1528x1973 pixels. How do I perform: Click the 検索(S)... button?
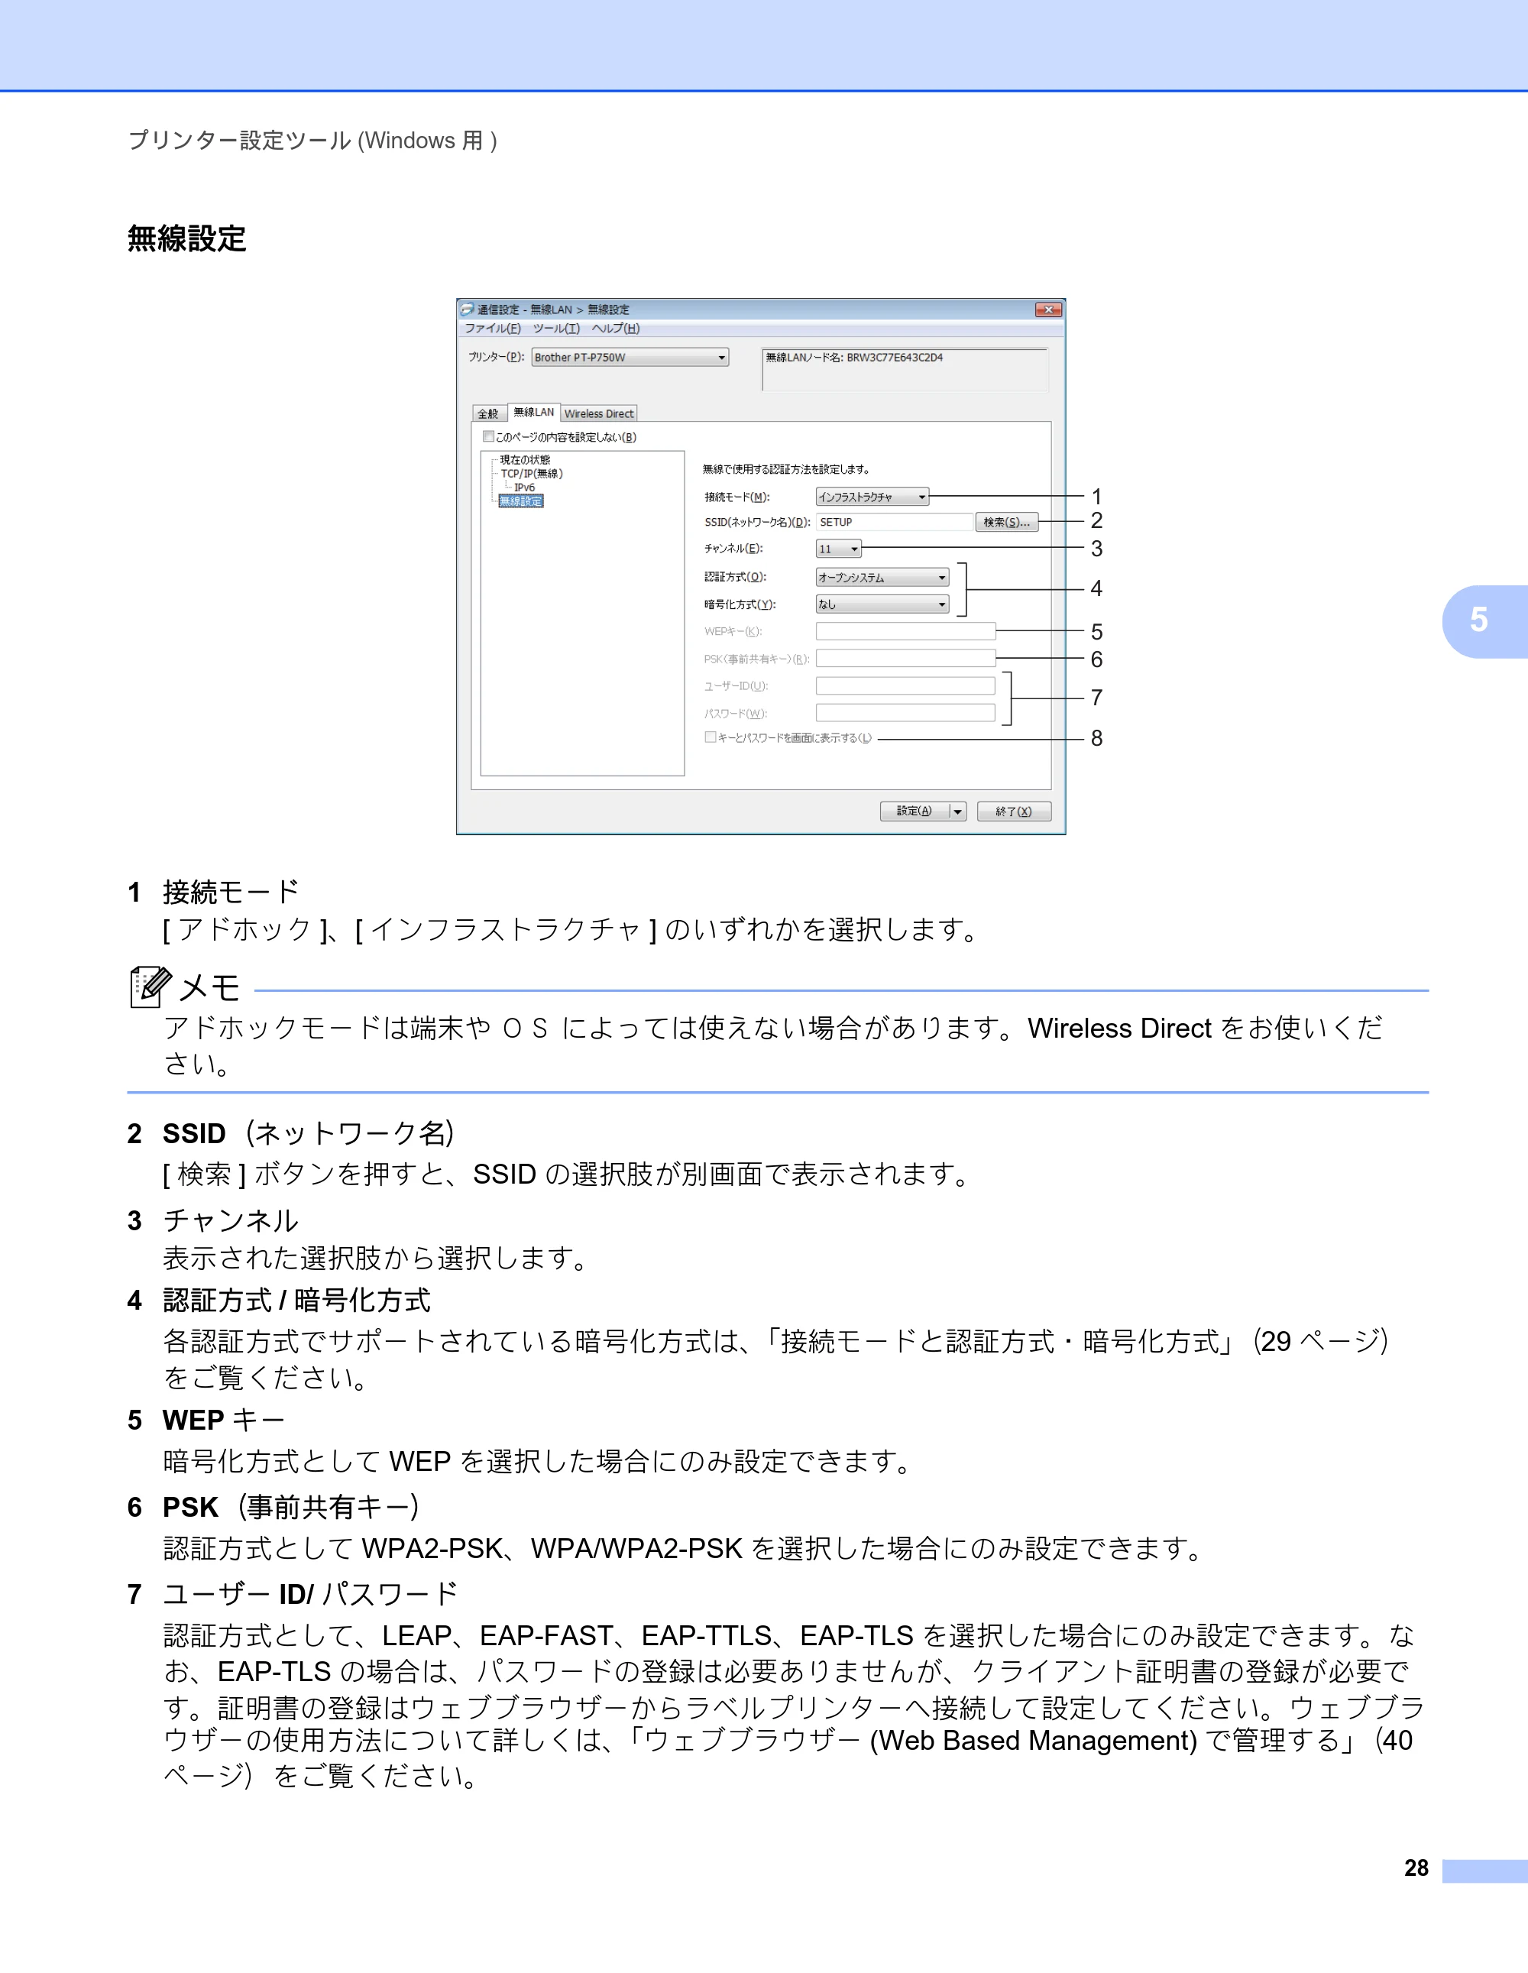pyautogui.click(x=1007, y=522)
